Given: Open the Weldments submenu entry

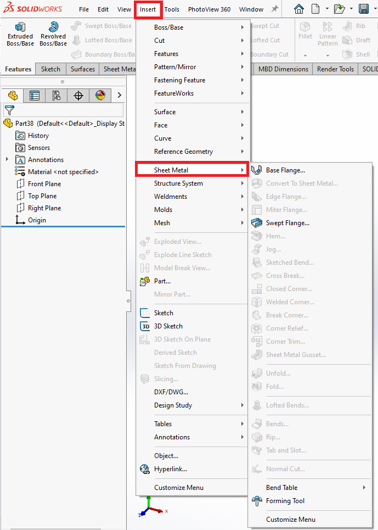Looking at the screenshot, I should tap(193, 197).
